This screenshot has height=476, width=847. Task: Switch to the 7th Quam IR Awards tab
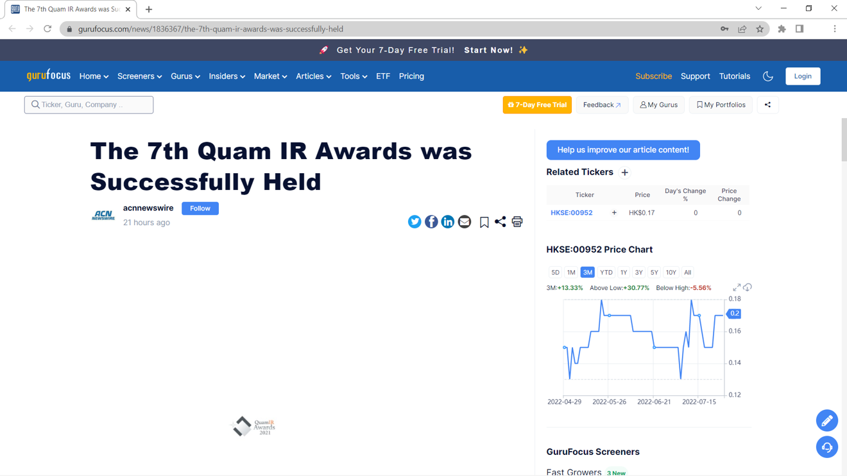[71, 10]
